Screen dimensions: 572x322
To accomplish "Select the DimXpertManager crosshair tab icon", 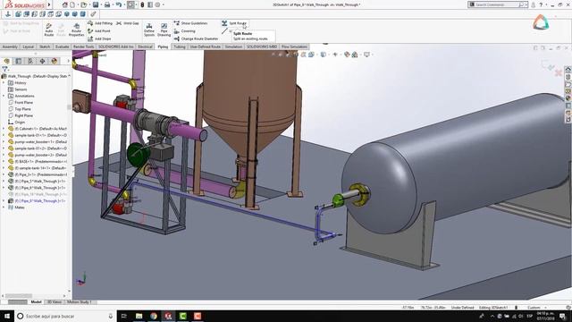I will tap(42, 61).
